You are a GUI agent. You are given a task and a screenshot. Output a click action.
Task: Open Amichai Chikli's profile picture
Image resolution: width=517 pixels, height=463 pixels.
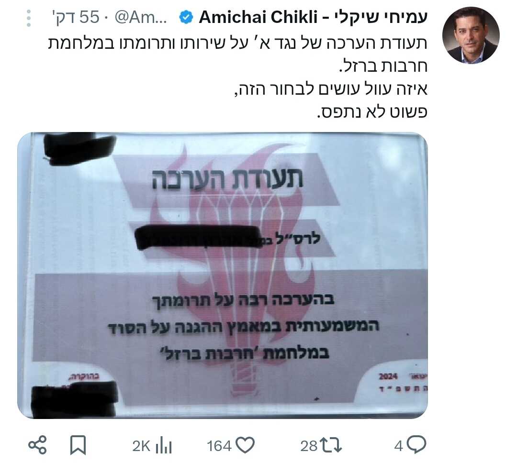pyautogui.click(x=471, y=35)
